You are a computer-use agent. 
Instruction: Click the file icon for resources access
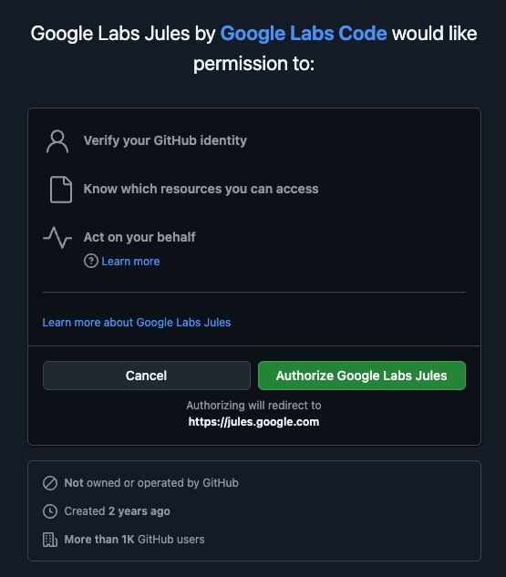(x=61, y=190)
